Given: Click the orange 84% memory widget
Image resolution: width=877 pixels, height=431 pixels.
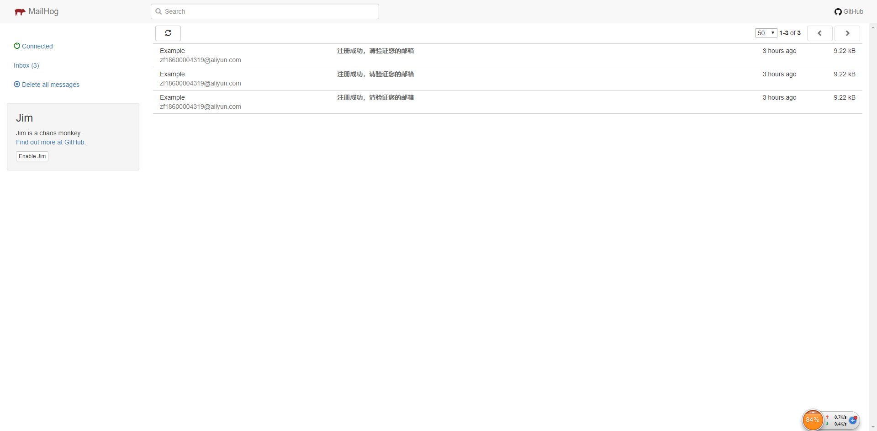Looking at the screenshot, I should pyautogui.click(x=812, y=420).
